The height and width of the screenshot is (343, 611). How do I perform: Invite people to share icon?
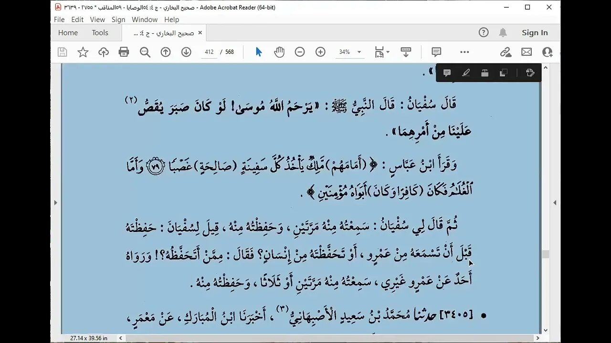(547, 52)
